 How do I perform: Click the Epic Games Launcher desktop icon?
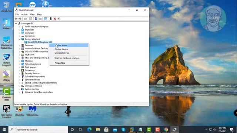tap(6, 112)
